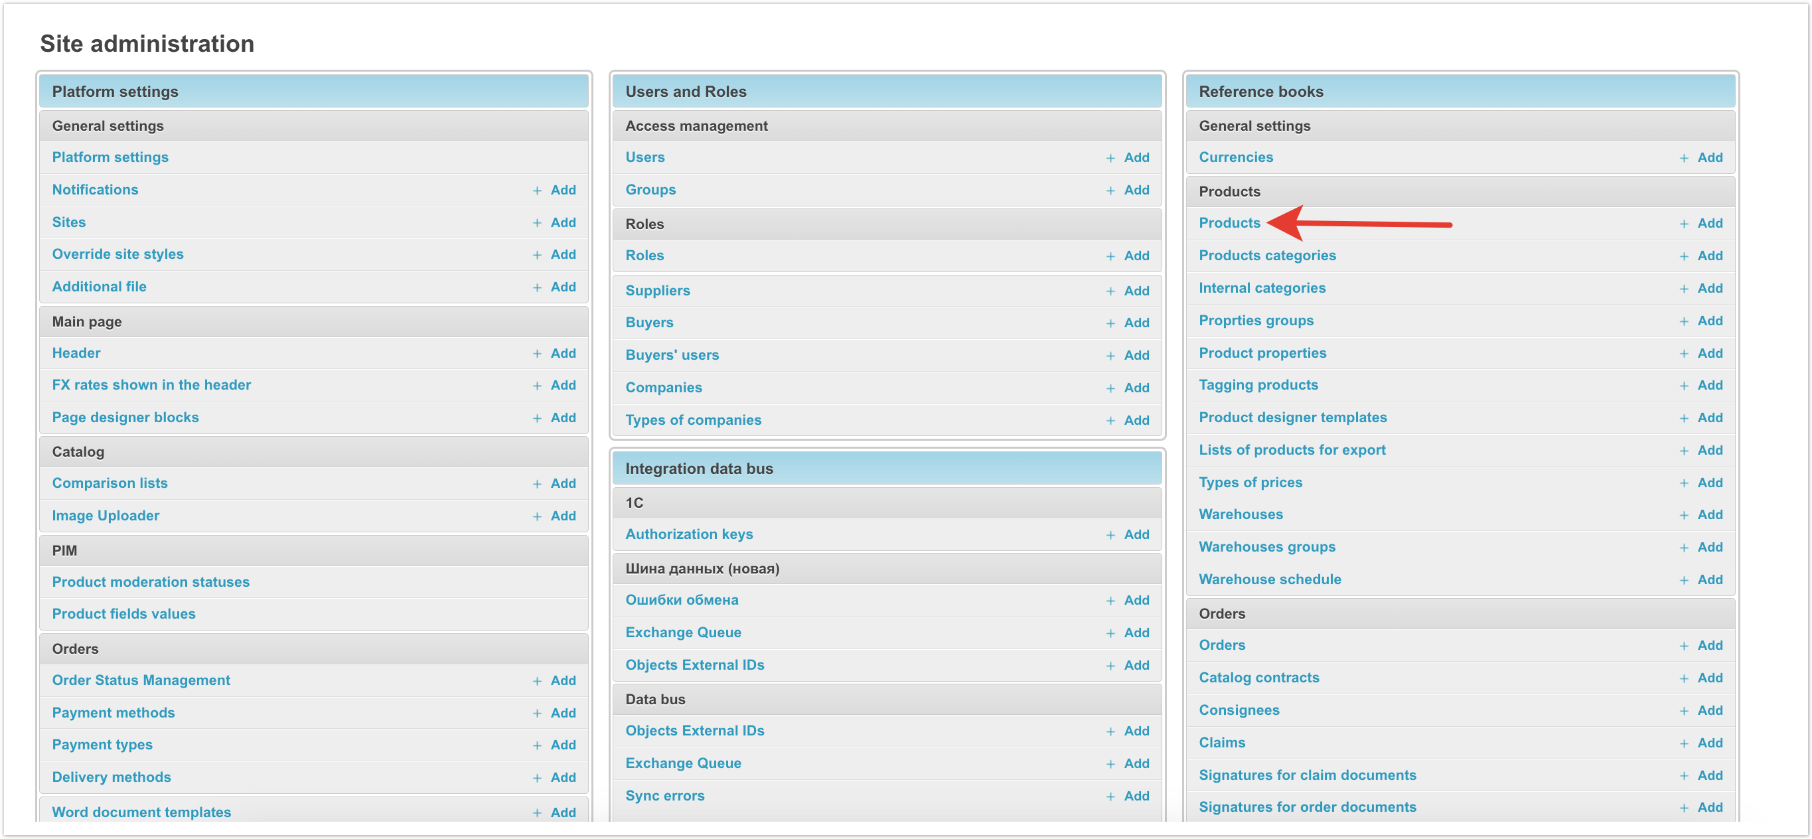Click the plus icon for Warehouses
The height and width of the screenshot is (839, 1812).
tap(1683, 515)
